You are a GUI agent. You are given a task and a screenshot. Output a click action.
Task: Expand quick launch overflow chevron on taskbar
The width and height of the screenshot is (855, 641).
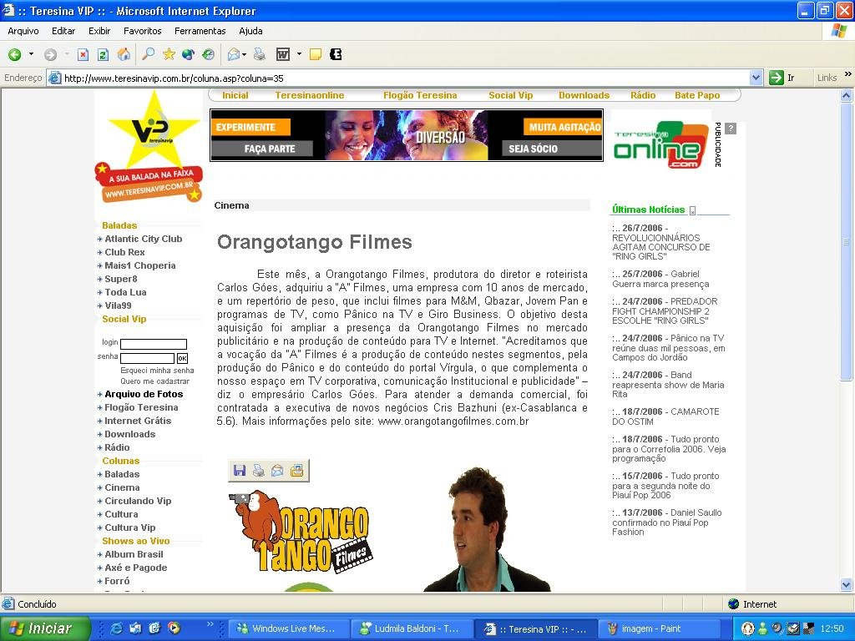click(210, 624)
